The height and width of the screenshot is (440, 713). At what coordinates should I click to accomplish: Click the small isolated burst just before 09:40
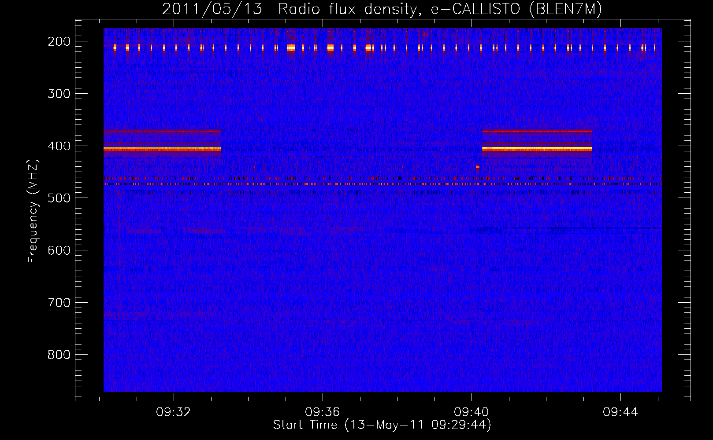478,167
